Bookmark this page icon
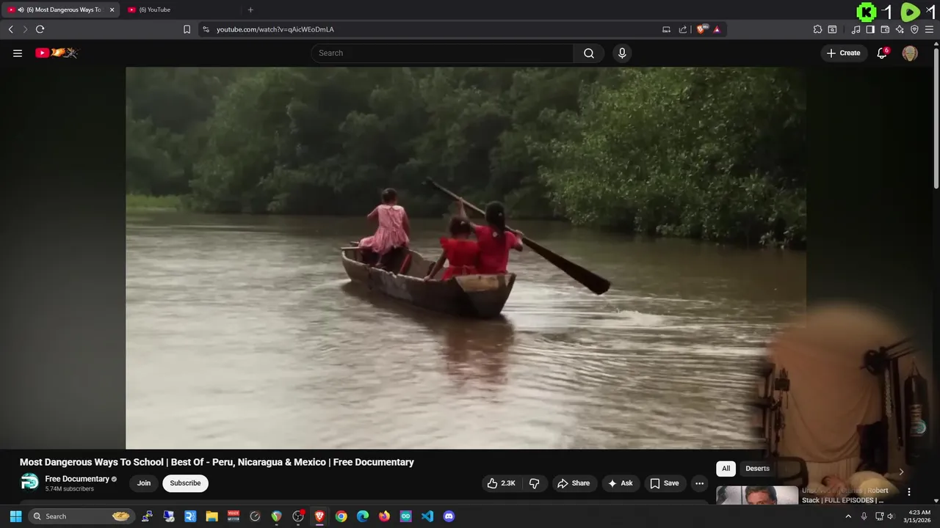The width and height of the screenshot is (940, 528). 187,29
